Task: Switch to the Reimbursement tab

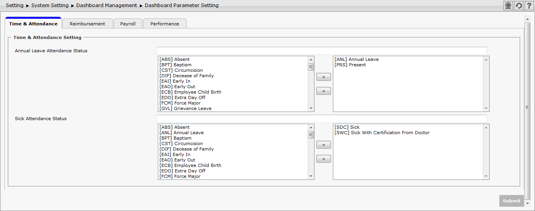Action: pos(87,24)
